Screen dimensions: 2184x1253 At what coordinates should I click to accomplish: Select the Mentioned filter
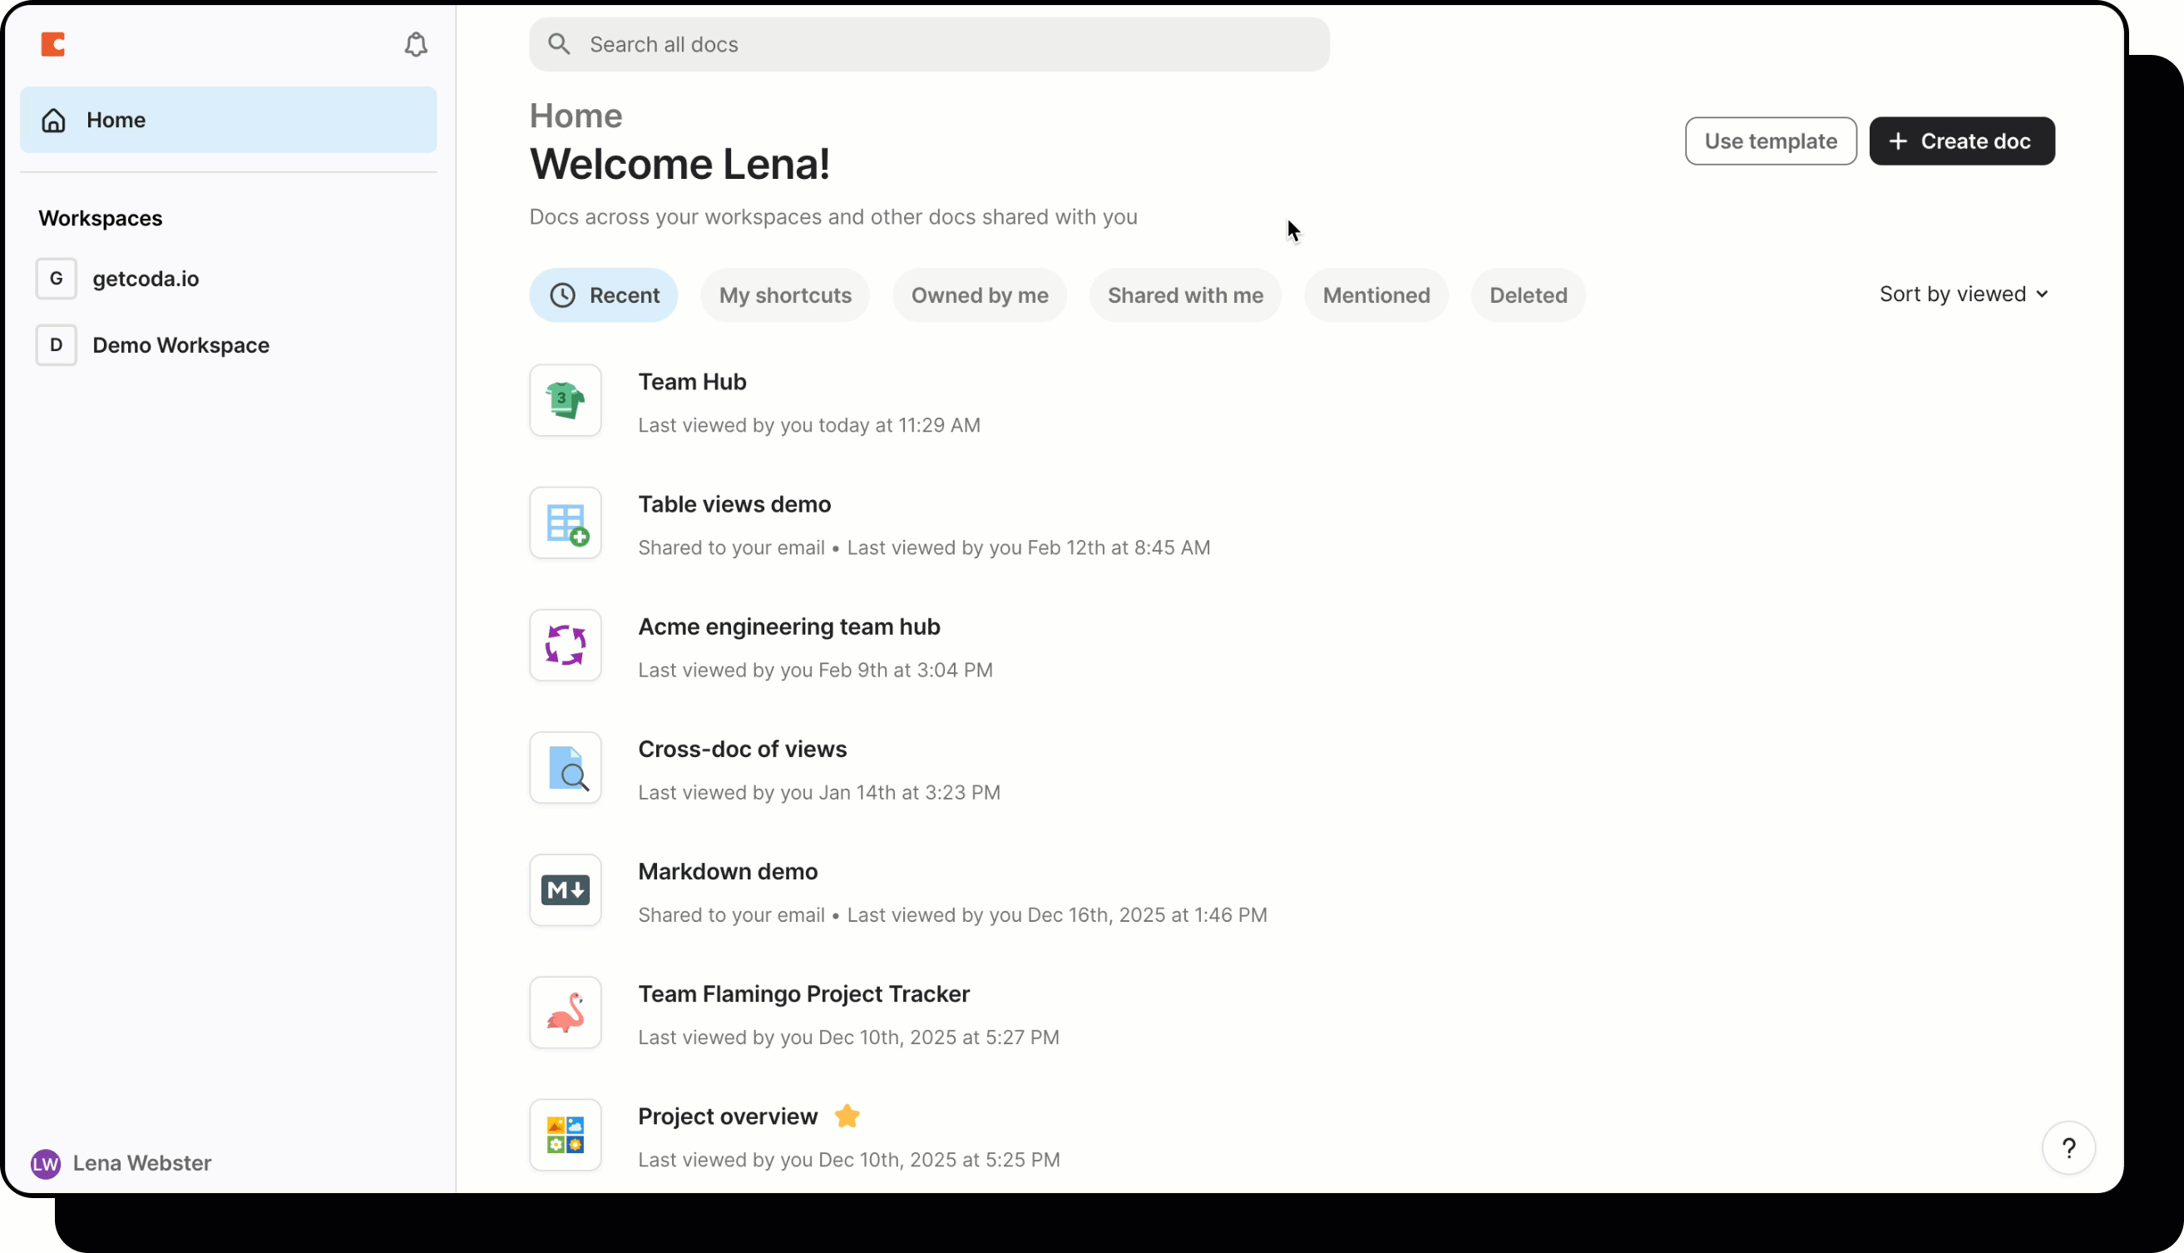tap(1376, 295)
